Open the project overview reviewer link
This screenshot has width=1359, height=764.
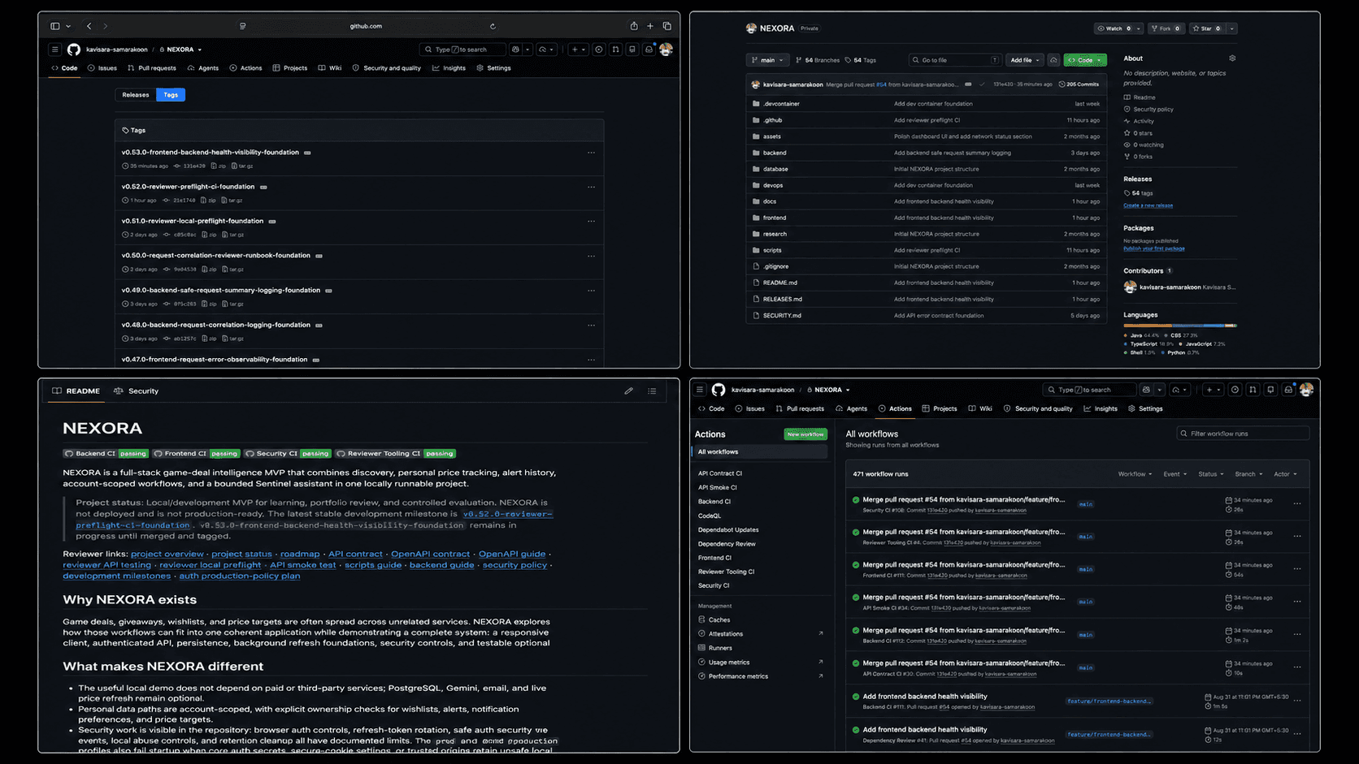pyautogui.click(x=167, y=554)
